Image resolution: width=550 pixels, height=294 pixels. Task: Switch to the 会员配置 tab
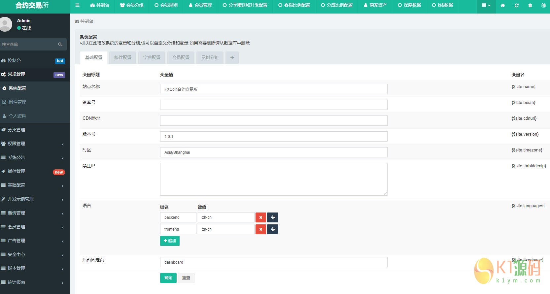pos(181,58)
